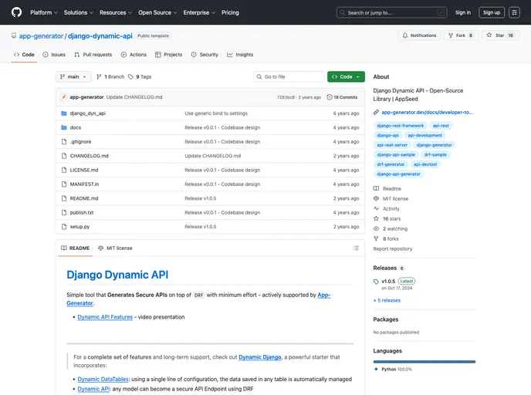Click the Sign up button

click(492, 12)
